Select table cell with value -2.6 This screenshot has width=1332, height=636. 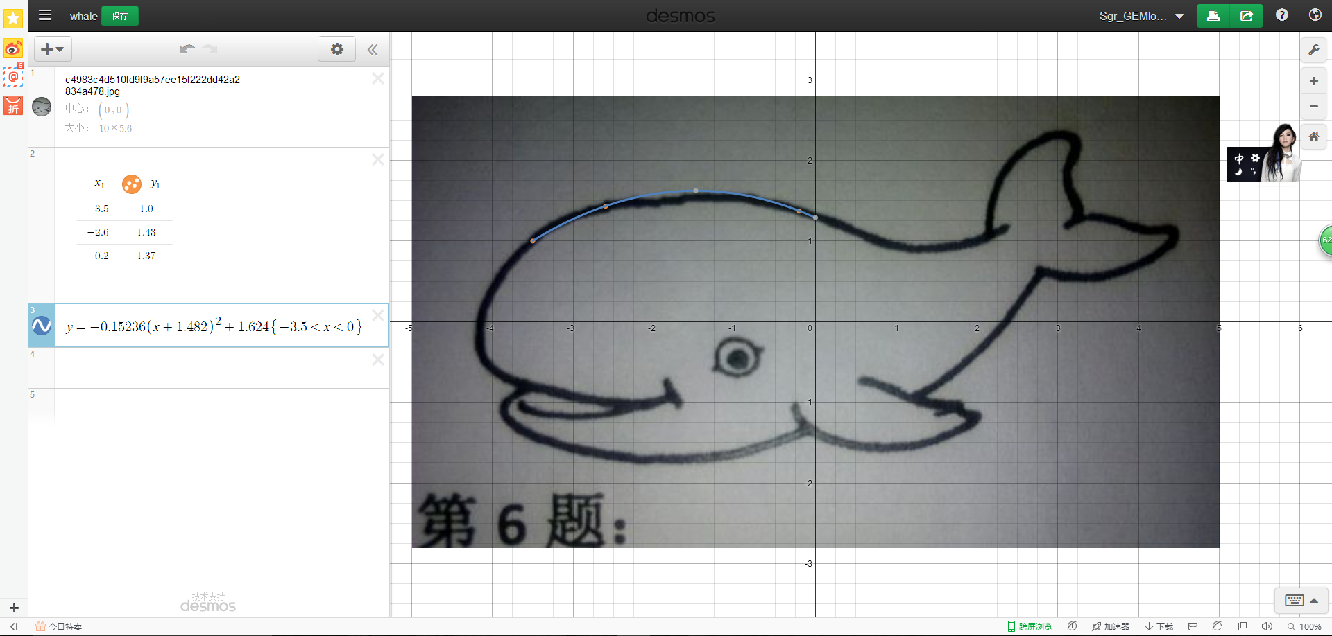click(x=98, y=232)
